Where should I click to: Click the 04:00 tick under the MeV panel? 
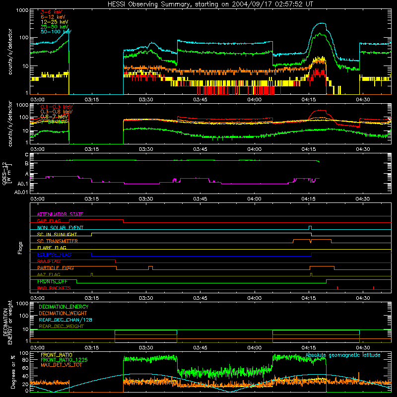[x=254, y=149]
